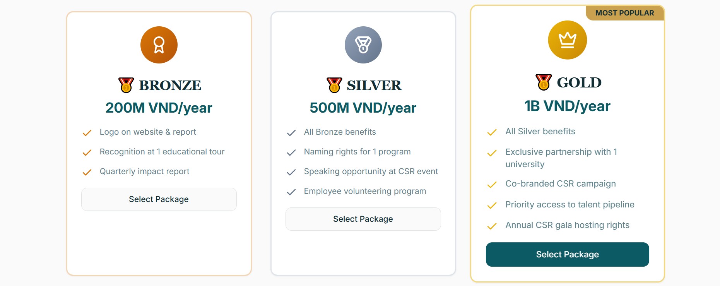Choose the Gold Select Package button
The image size is (720, 286).
point(567,254)
